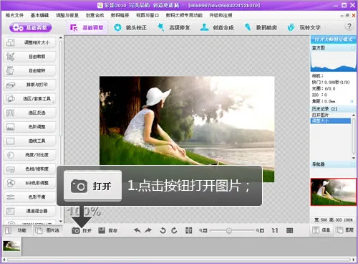Click the 选区反选 invert selection tool
Image resolution: width=358 pixels, height=264 pixels.
[30, 113]
